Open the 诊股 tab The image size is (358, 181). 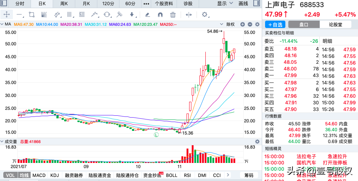coord(188,4)
